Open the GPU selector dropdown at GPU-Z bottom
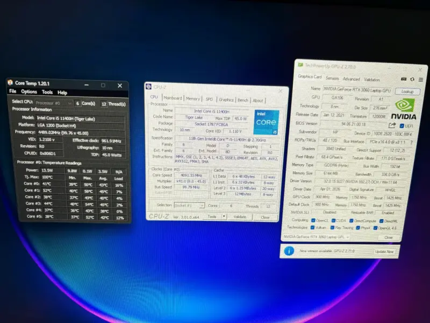The width and height of the screenshot is (430, 323). (317, 236)
